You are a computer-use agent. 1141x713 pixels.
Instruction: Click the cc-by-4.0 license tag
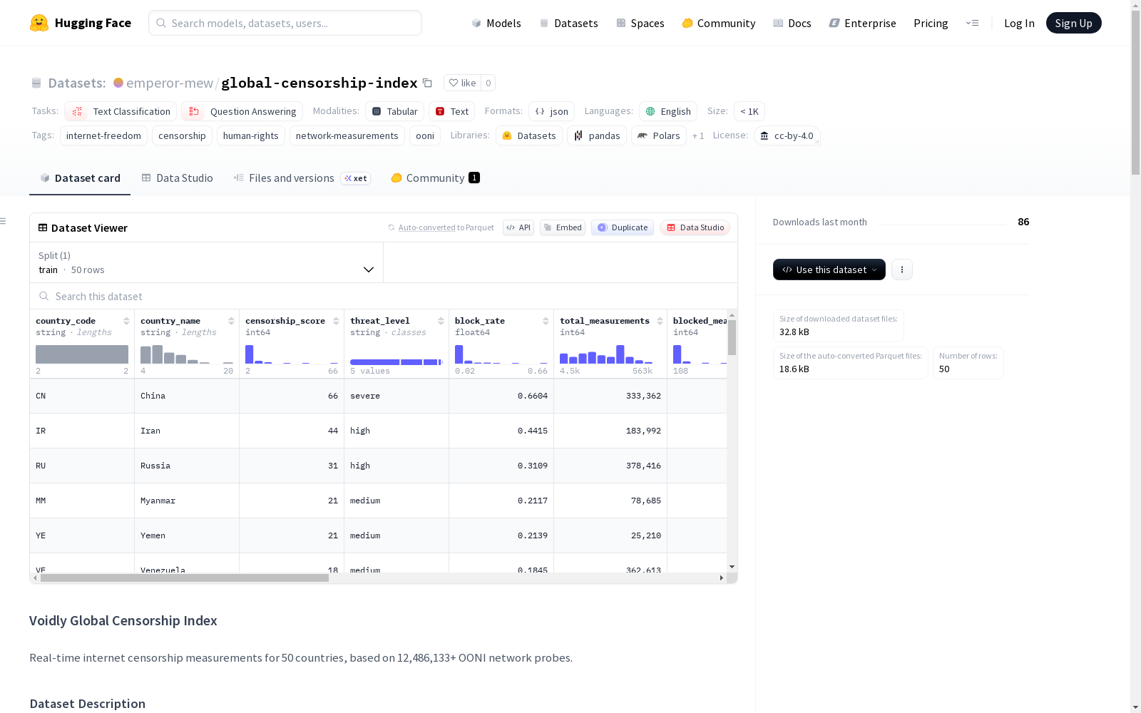pos(787,135)
